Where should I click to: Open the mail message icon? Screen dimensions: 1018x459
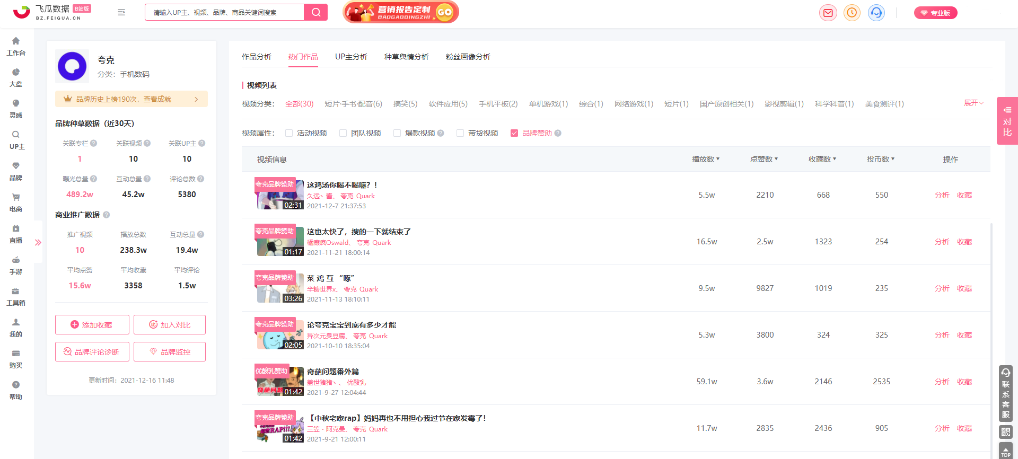[x=828, y=13]
